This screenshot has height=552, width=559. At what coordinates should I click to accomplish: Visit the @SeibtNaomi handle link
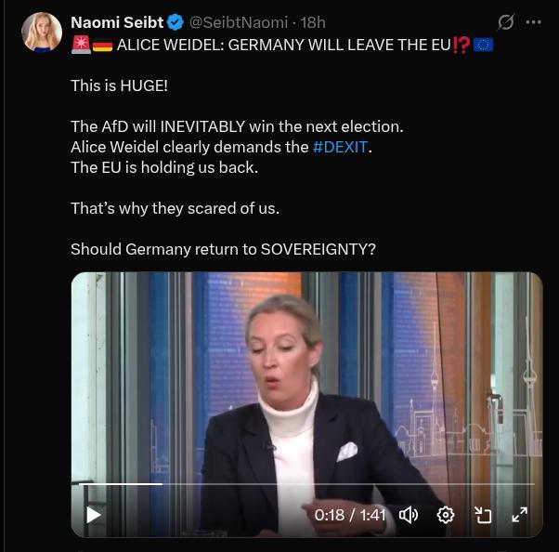(x=239, y=22)
